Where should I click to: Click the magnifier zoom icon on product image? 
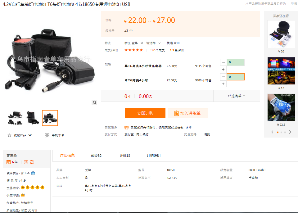[95, 102]
